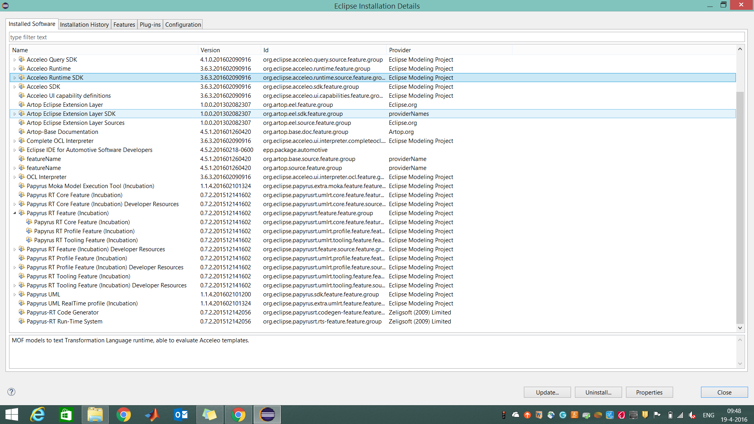Open the Features tab

124,24
